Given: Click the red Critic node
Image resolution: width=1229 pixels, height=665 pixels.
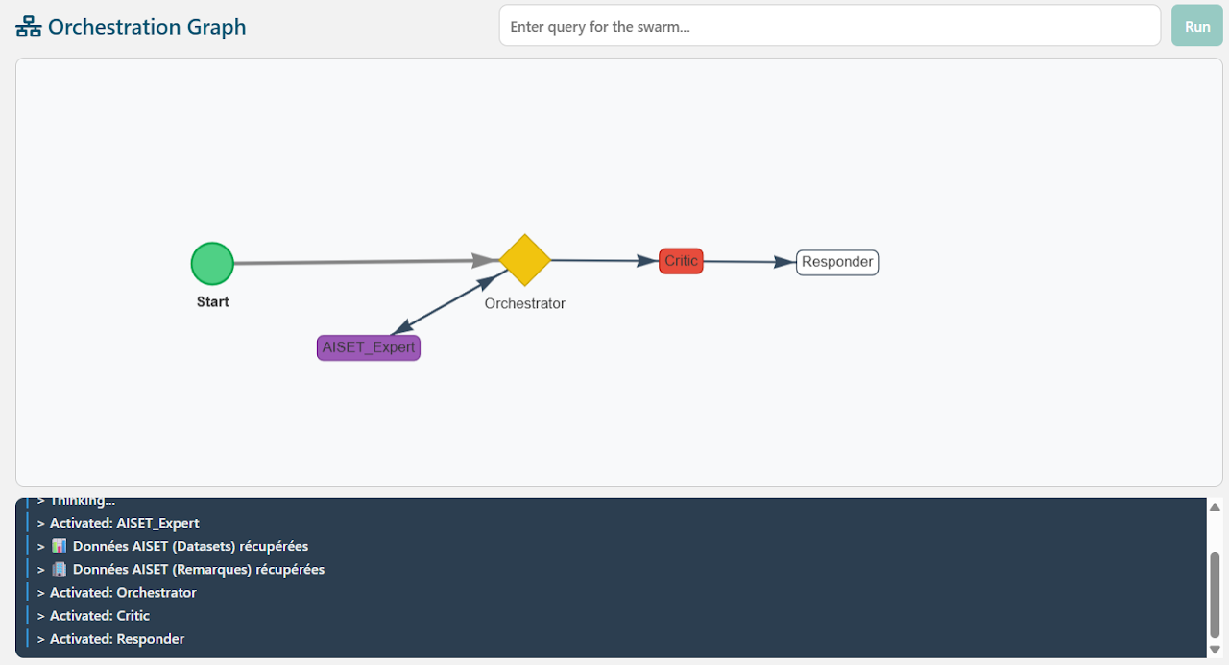Looking at the screenshot, I should 680,260.
